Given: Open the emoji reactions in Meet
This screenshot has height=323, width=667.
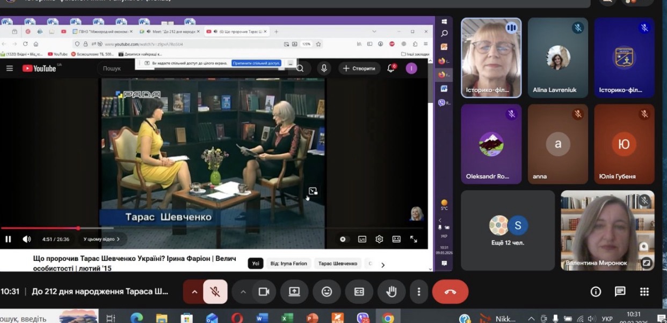Looking at the screenshot, I should (327, 292).
